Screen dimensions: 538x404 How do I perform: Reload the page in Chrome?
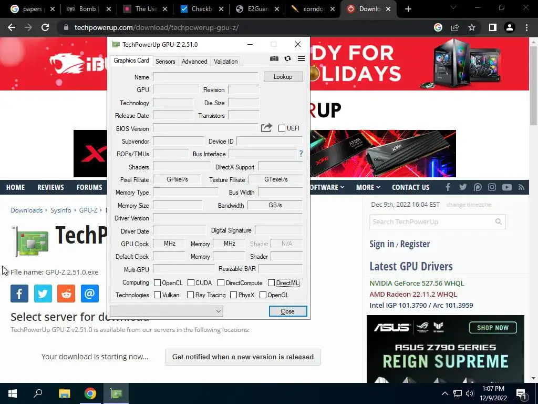pos(45,27)
